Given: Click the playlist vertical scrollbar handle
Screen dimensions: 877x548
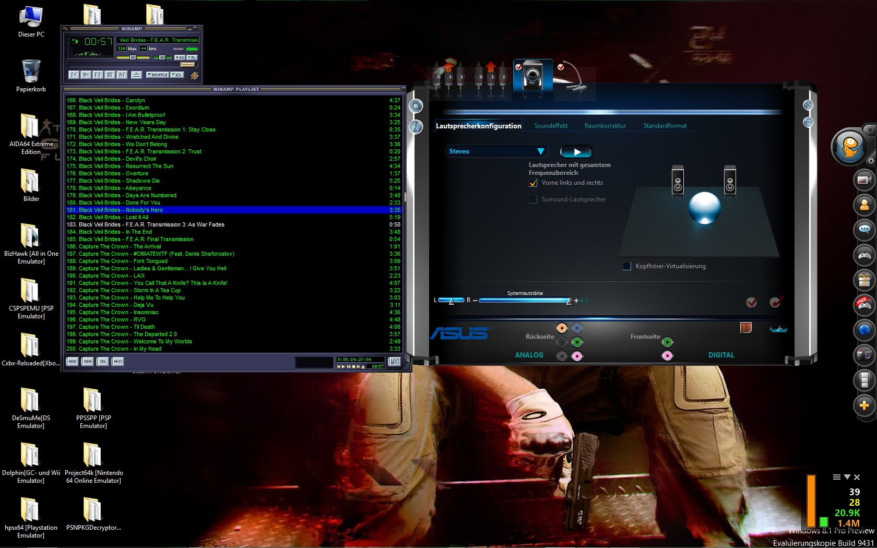Looking at the screenshot, I should tap(406, 197).
